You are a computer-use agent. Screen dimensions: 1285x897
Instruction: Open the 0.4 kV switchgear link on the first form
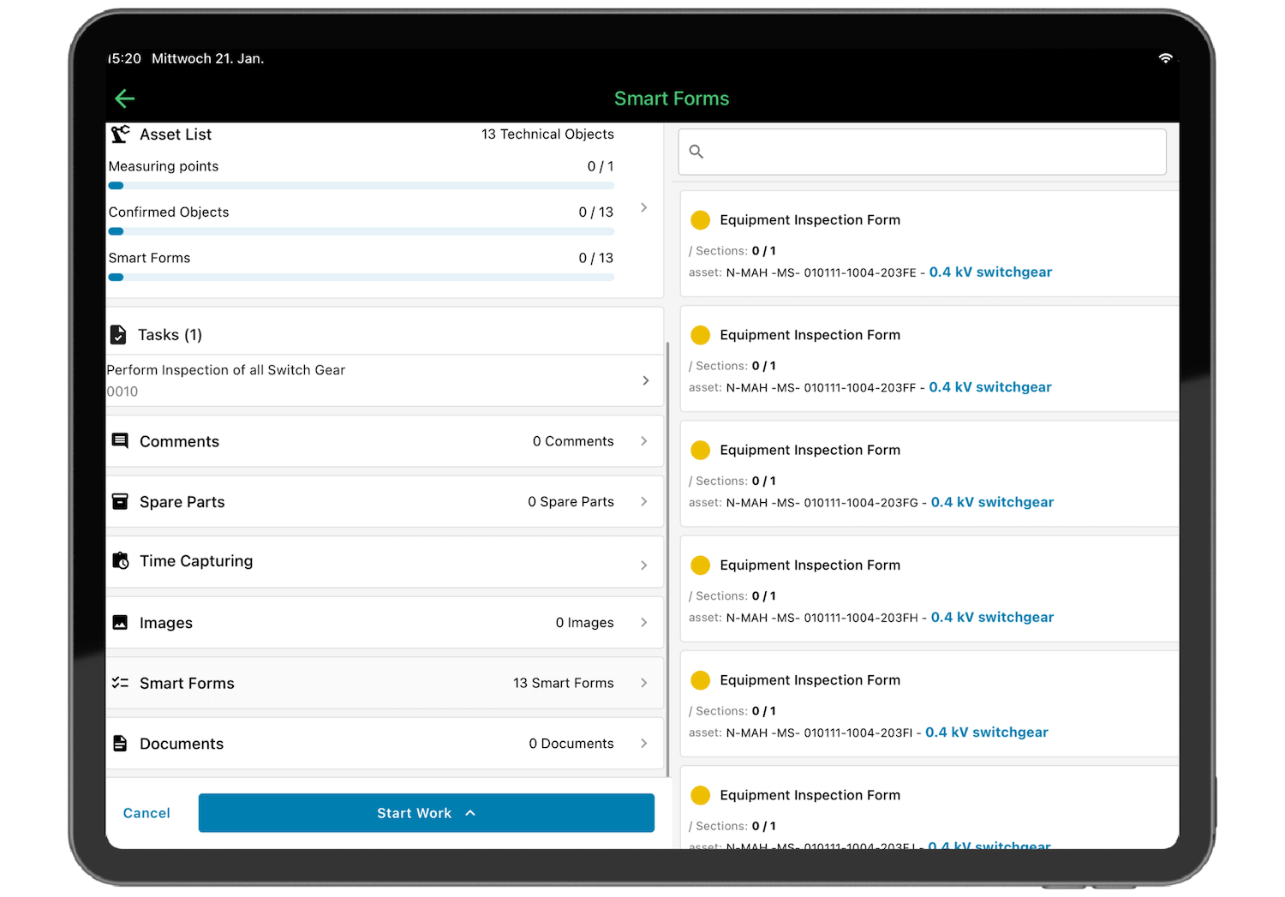(990, 272)
